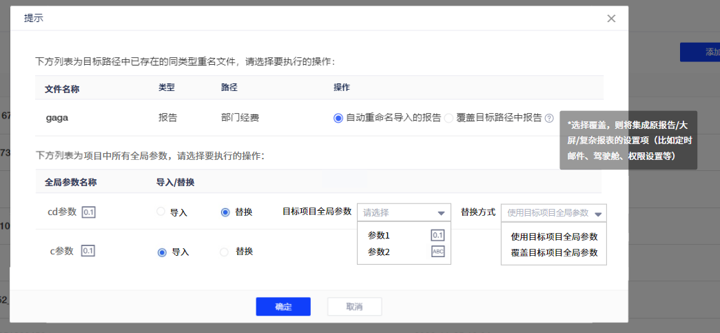Open the 目标项目全局参数 请选择 dropdown

(x=404, y=212)
